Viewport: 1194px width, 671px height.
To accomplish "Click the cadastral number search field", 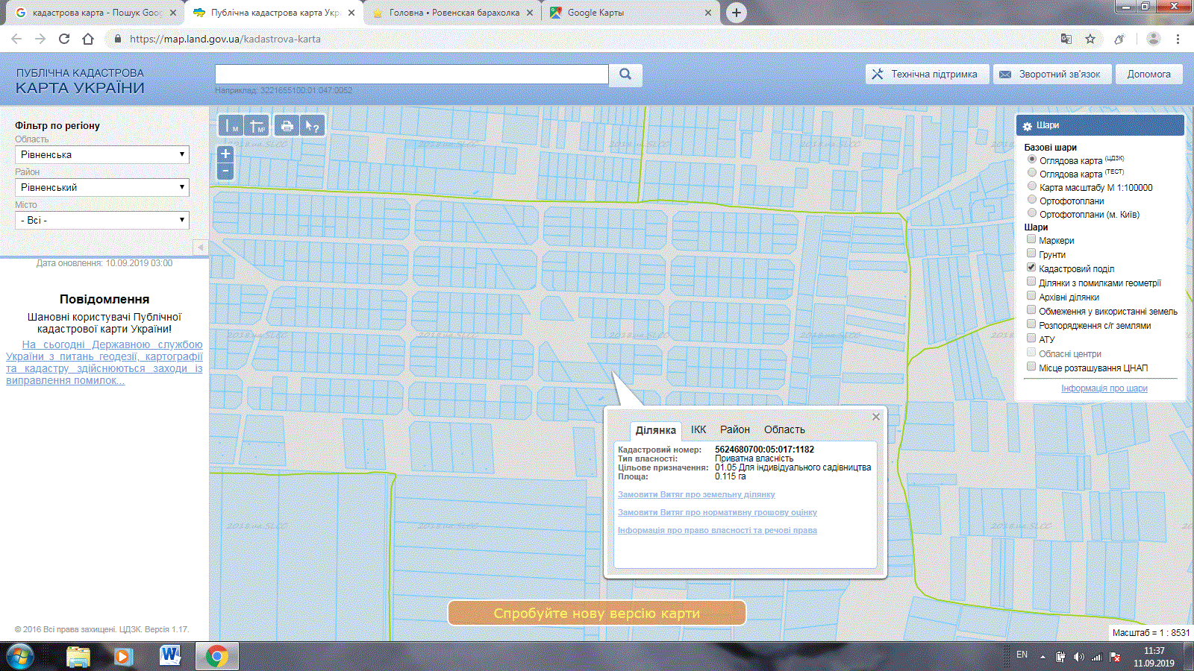I will click(x=412, y=74).
